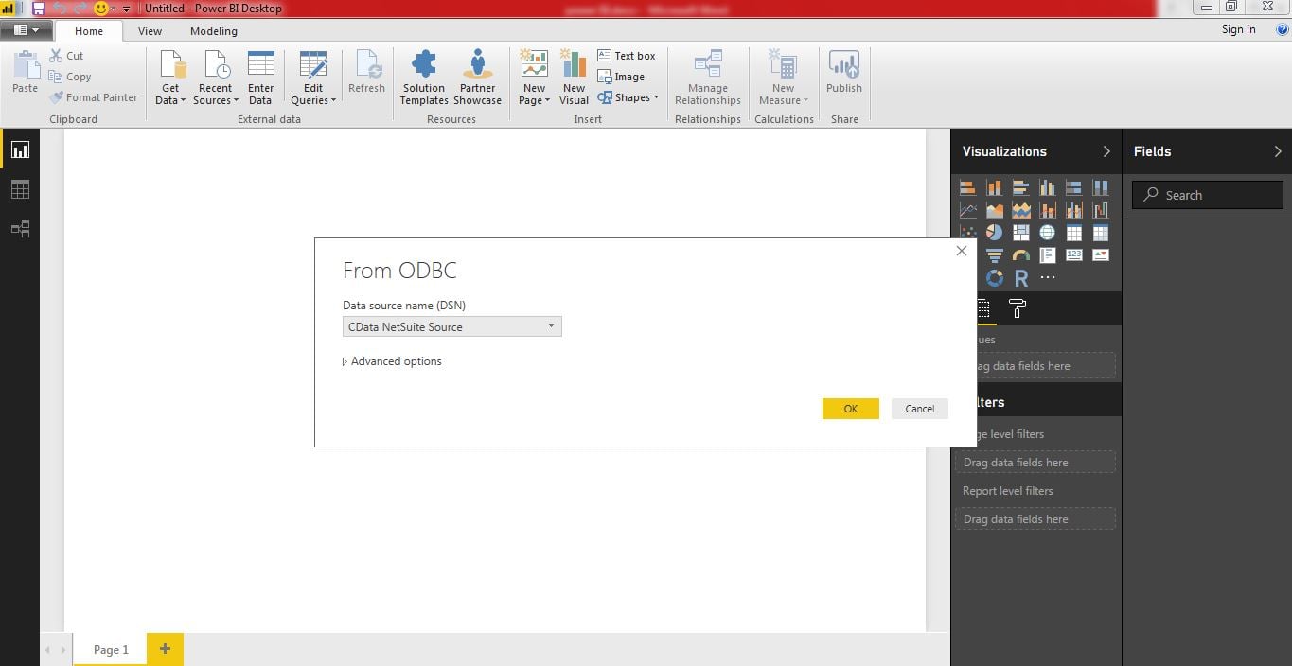Add an R script visual
Image resolution: width=1292 pixels, height=666 pixels.
point(1021,277)
